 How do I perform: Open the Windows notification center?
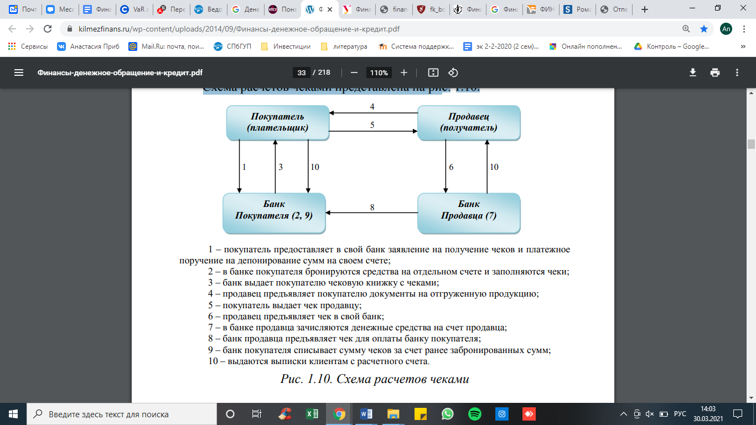pos(738,414)
